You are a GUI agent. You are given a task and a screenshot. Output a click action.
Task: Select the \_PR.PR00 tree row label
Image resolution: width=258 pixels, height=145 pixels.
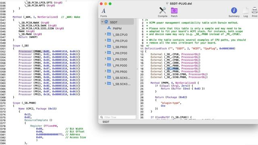(120, 72)
